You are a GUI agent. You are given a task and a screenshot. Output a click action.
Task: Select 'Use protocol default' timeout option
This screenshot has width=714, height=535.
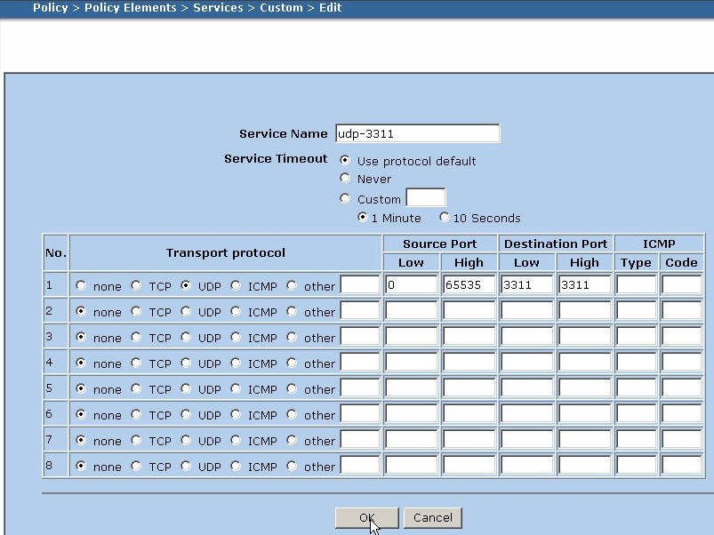tap(345, 161)
